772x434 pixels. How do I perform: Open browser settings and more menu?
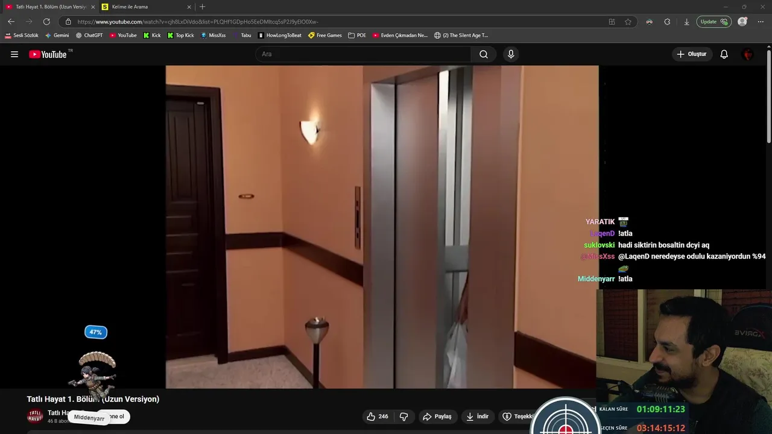[x=761, y=22]
